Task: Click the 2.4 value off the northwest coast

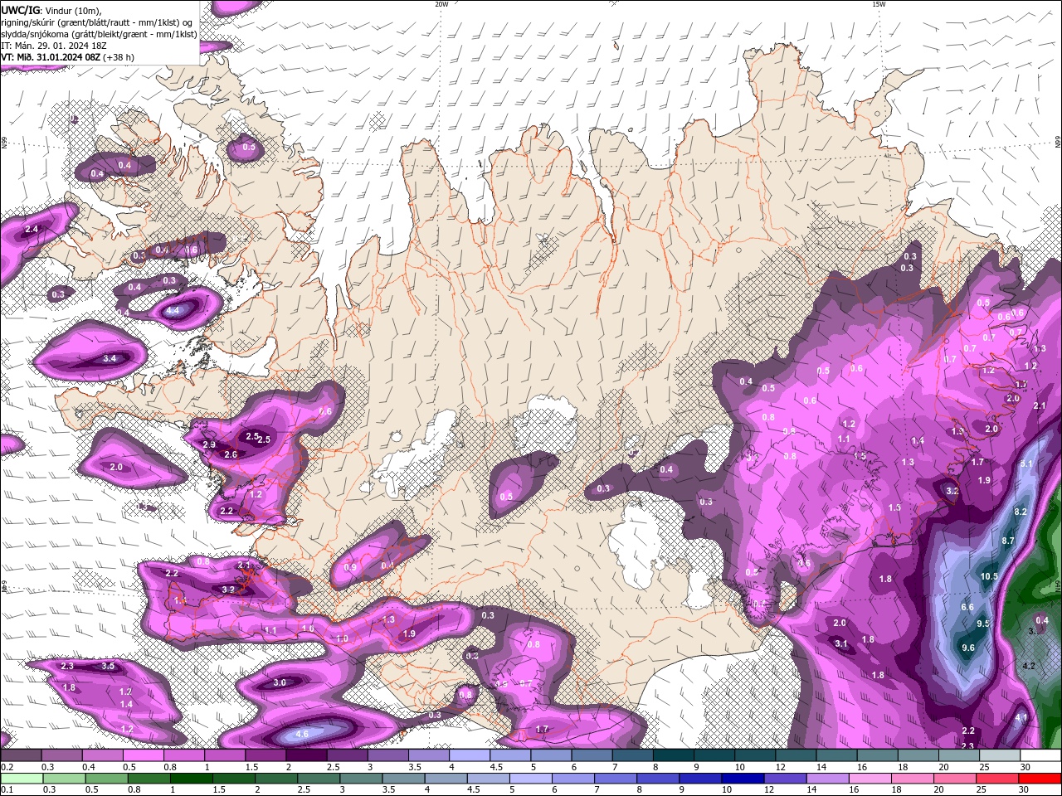Action: point(32,229)
